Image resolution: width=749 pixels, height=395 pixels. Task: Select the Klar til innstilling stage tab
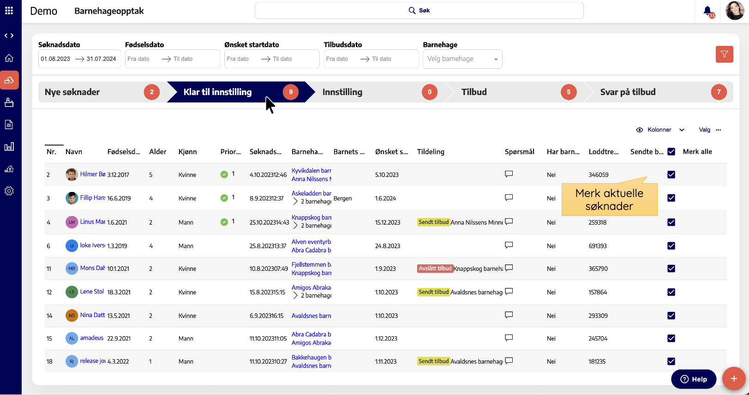[x=240, y=92]
